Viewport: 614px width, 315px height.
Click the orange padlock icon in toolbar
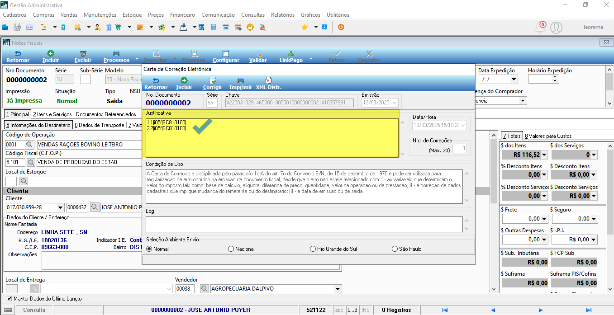(250, 27)
